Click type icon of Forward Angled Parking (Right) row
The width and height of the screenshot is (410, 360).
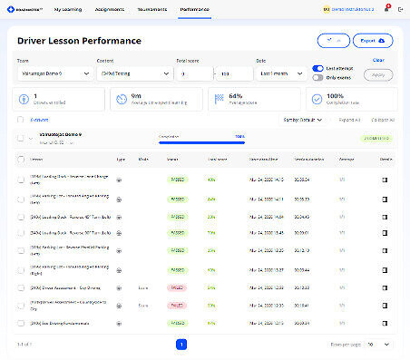pyautogui.click(x=119, y=270)
